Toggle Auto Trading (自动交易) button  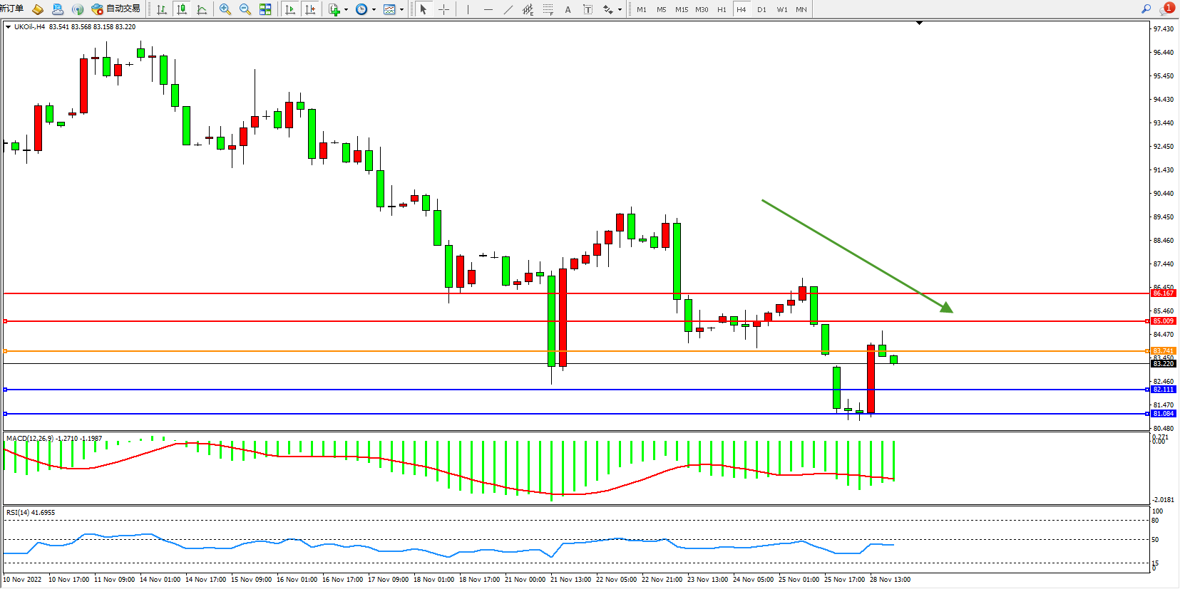[x=116, y=9]
